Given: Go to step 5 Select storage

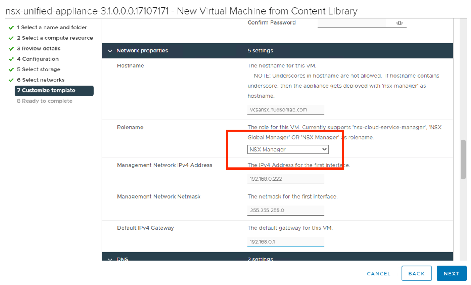Looking at the screenshot, I should click(39, 69).
